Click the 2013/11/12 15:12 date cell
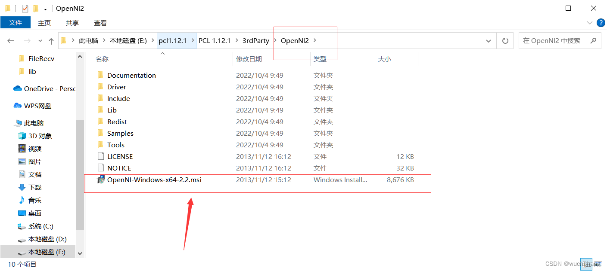This screenshot has width=607, height=271. [263, 180]
